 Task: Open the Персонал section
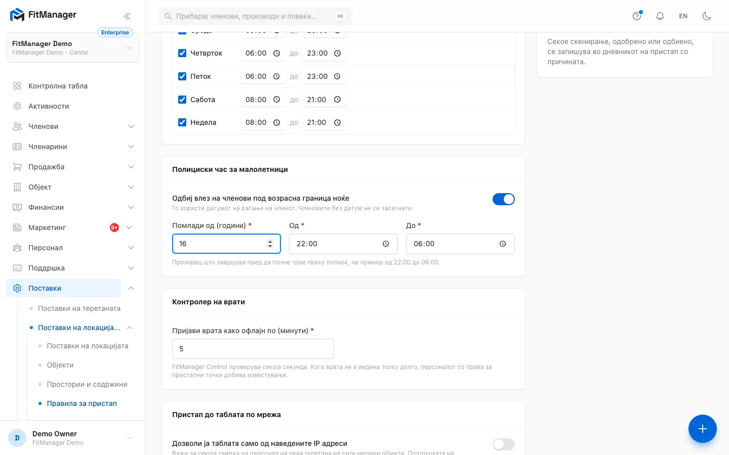(x=46, y=248)
